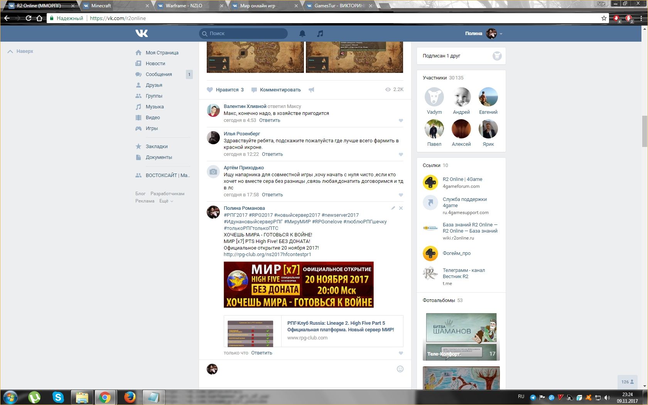The image size is (648, 405).
Task: Open rpg-club.org contest link in comment
Action: click(x=267, y=255)
